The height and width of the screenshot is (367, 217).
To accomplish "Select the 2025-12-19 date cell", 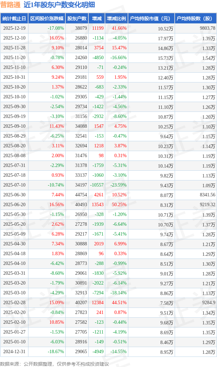I will tap(14, 28).
